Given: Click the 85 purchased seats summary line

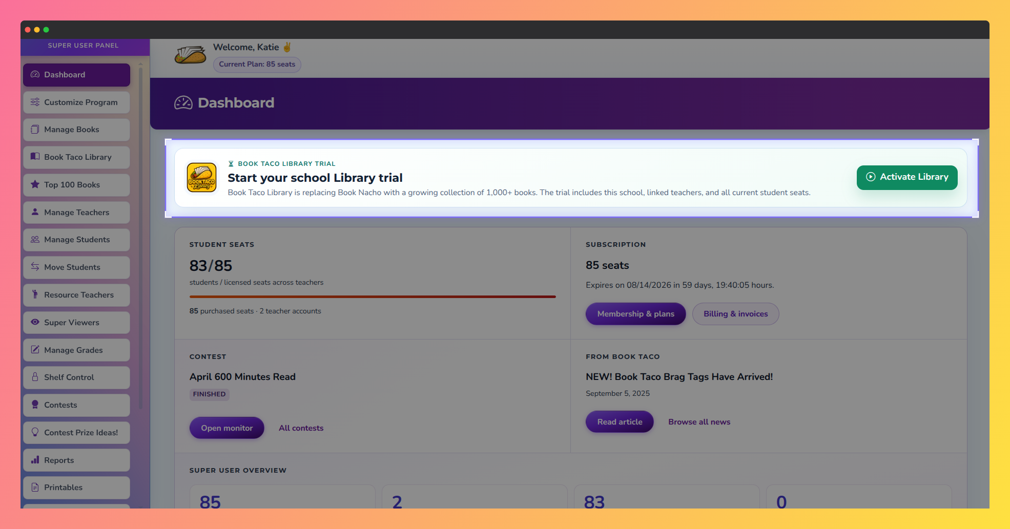Looking at the screenshot, I should point(255,311).
